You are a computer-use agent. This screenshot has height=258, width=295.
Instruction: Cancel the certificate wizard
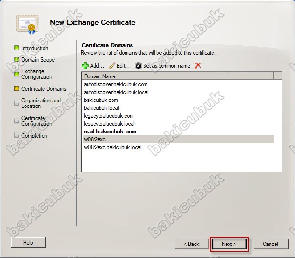tap(271, 244)
